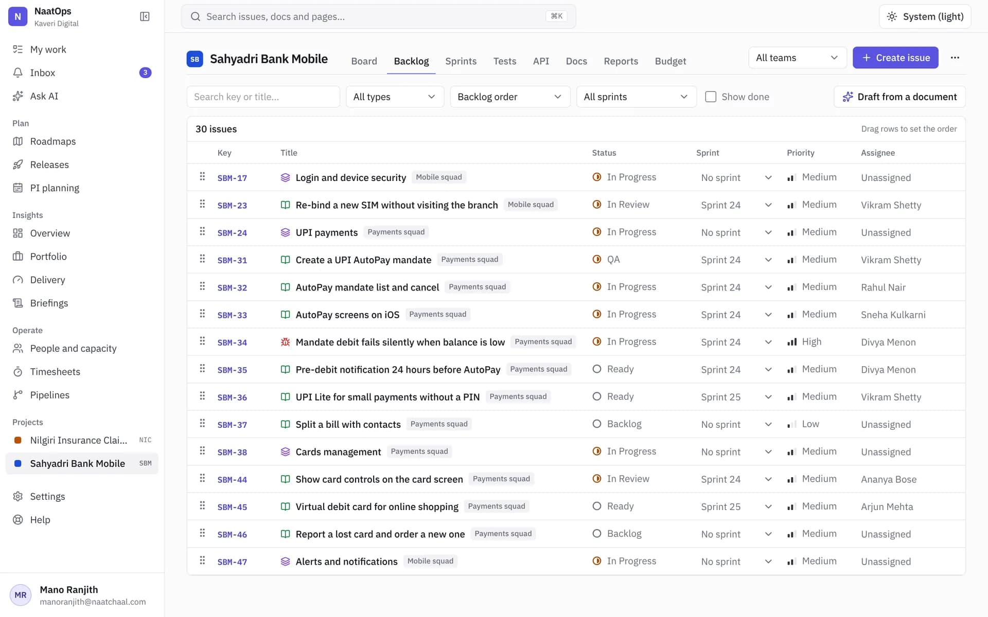Viewport: 988px width, 617px height.
Task: Click the Create issue button
Action: (x=895, y=58)
